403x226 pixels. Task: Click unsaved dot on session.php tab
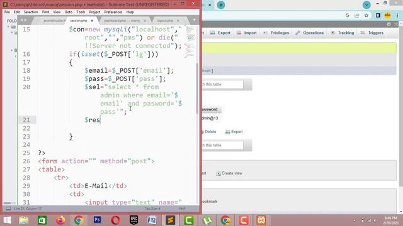click(x=92, y=21)
